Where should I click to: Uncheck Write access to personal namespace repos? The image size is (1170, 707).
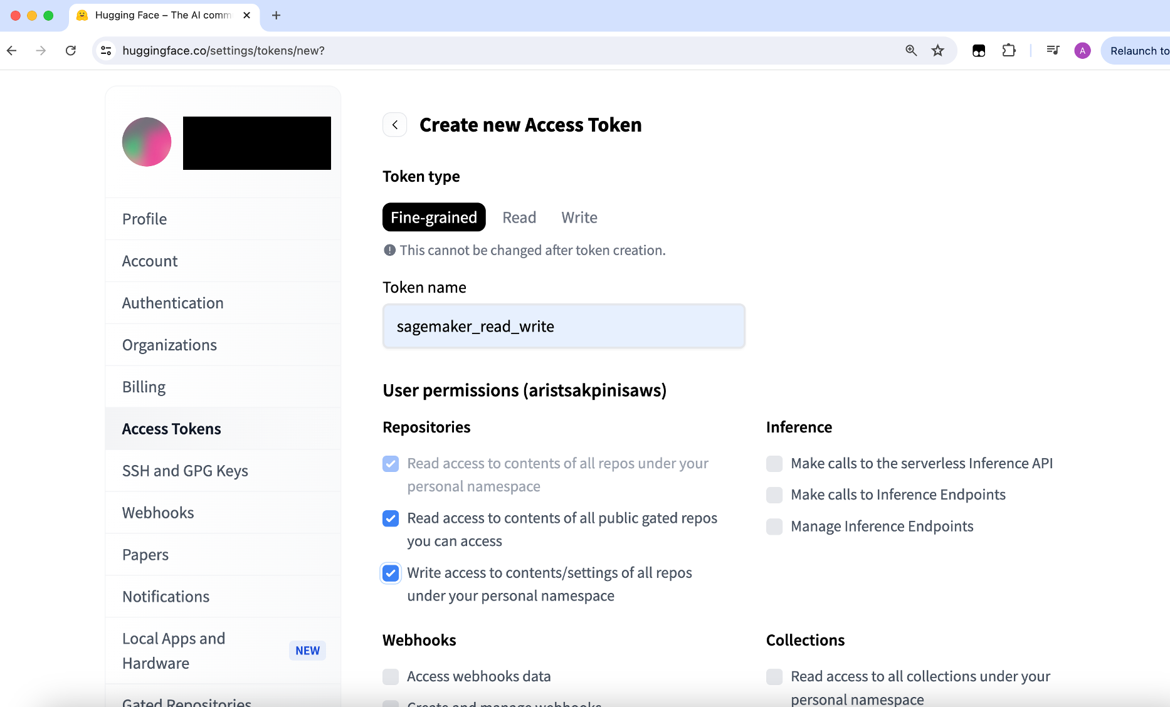[391, 573]
